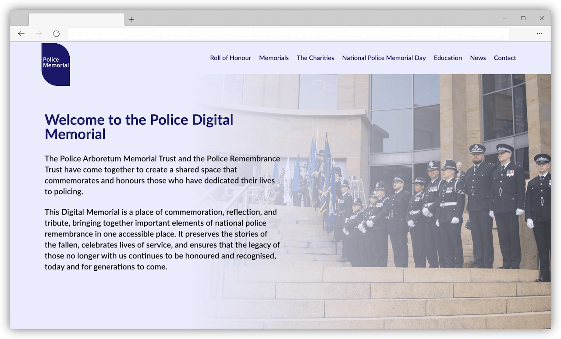Click the Police Memorial logo
561x339 pixels.
pyautogui.click(x=56, y=64)
